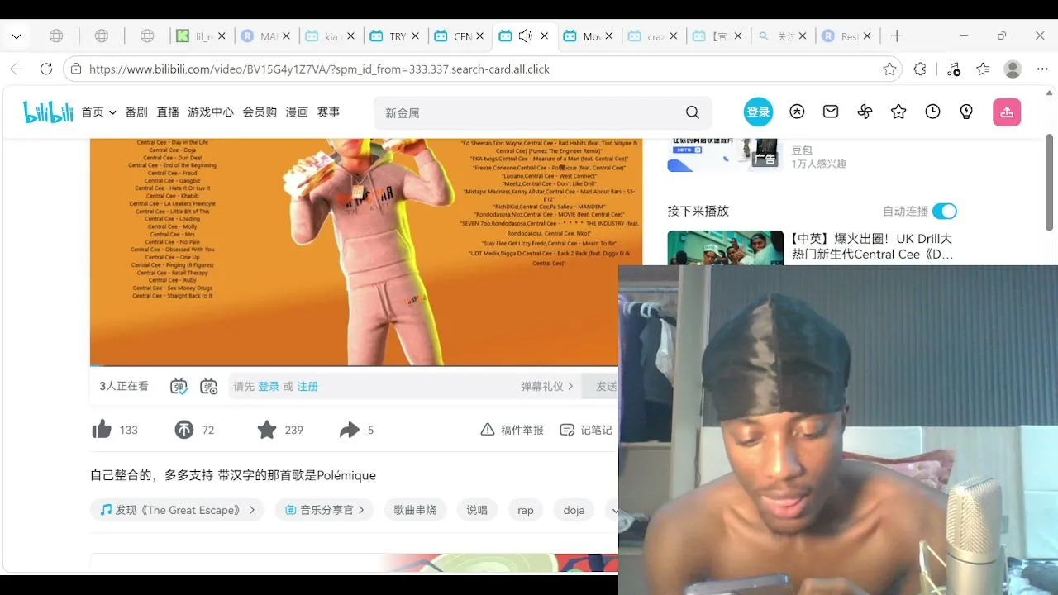The image size is (1058, 595).
Task: Go to 直播 in the navigation
Action: click(x=168, y=112)
